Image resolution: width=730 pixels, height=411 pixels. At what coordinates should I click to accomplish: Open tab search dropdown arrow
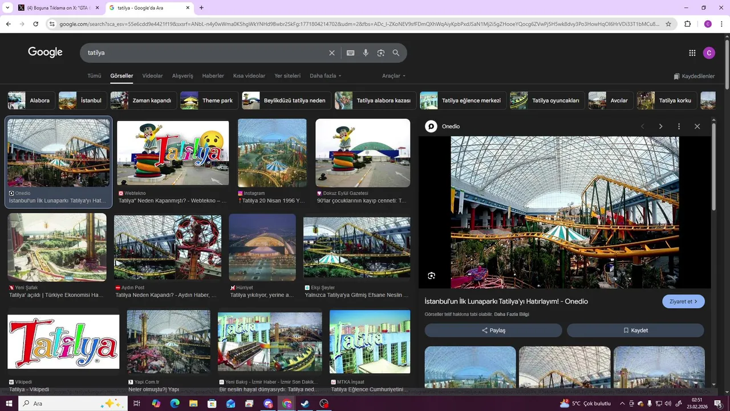click(7, 8)
